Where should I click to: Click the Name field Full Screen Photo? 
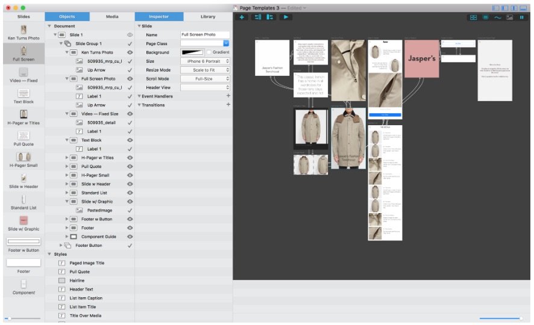(x=205, y=35)
